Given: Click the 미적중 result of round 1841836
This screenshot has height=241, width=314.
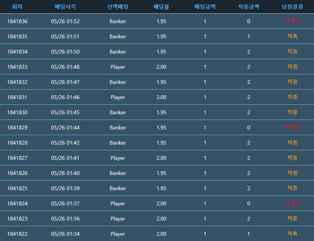Looking at the screenshot, I should (x=292, y=21).
